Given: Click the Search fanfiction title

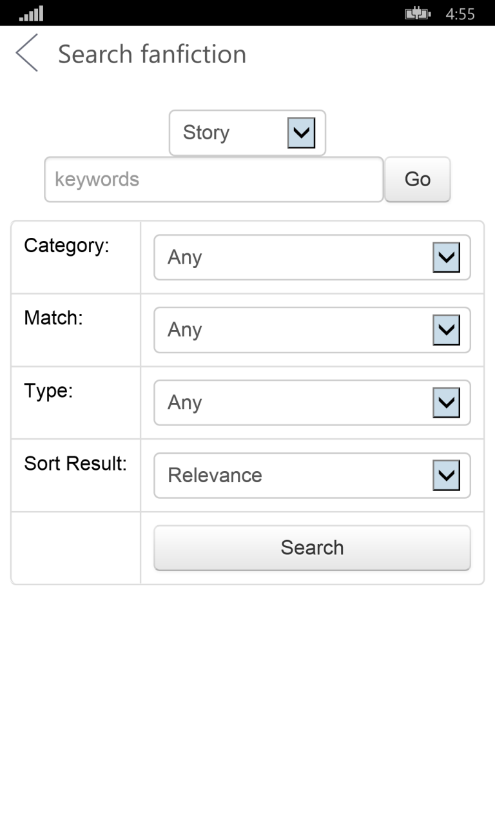Looking at the screenshot, I should pos(152,54).
